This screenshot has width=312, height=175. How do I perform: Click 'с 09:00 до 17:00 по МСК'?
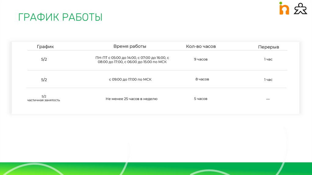point(130,80)
